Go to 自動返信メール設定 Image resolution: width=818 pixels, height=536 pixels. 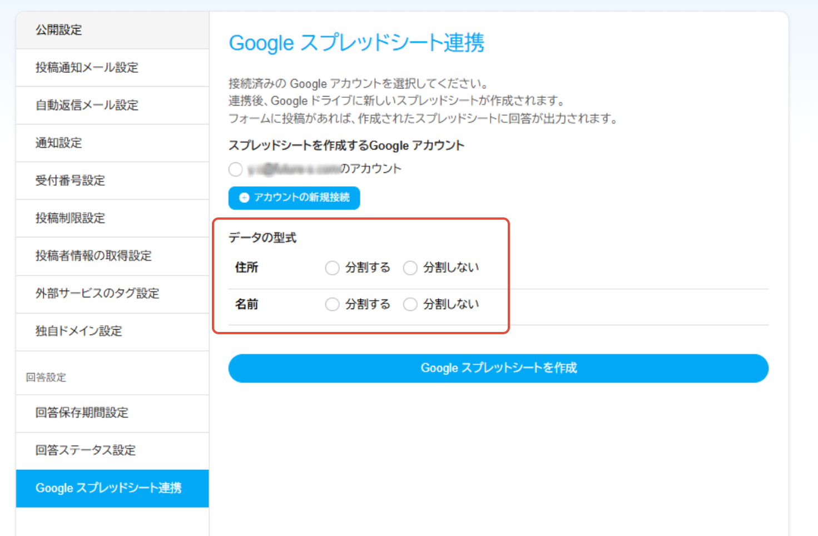(x=112, y=105)
